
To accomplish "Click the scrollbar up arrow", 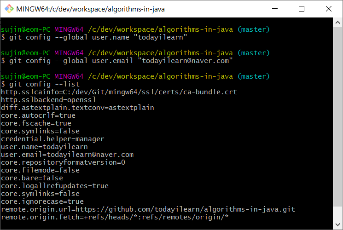I will tap(337, 22).
